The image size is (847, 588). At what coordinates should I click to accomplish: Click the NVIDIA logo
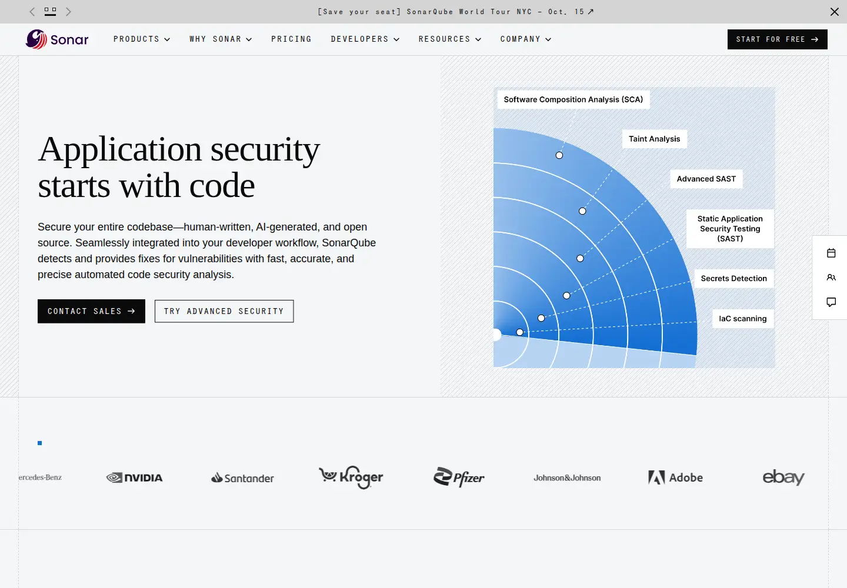pyautogui.click(x=135, y=477)
